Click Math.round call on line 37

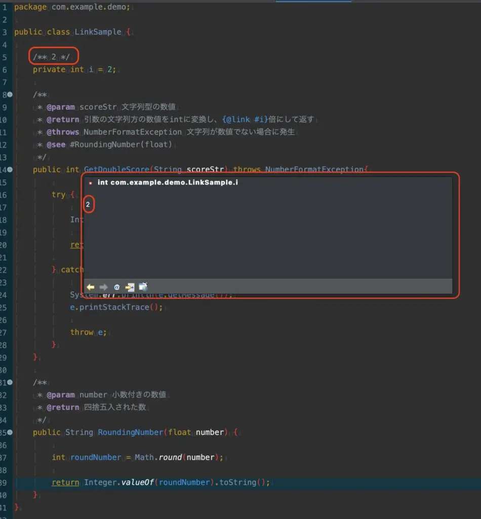[177, 458]
